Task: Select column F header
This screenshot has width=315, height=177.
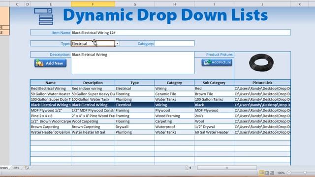Action: click(x=93, y=4)
